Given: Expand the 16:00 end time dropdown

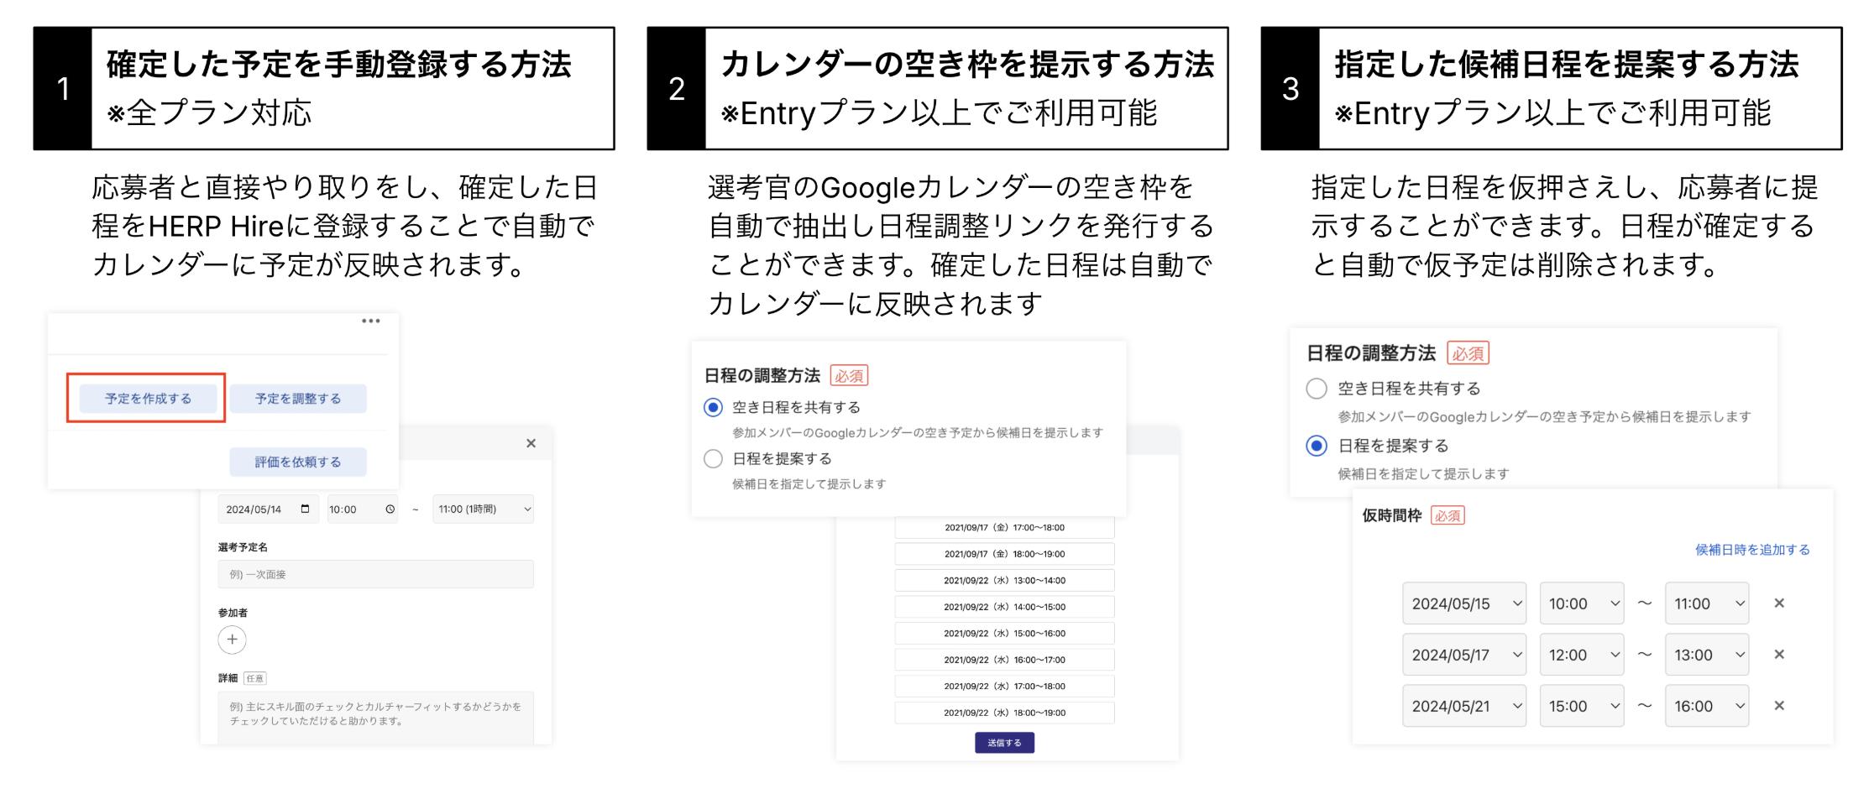Looking at the screenshot, I should 1707,706.
